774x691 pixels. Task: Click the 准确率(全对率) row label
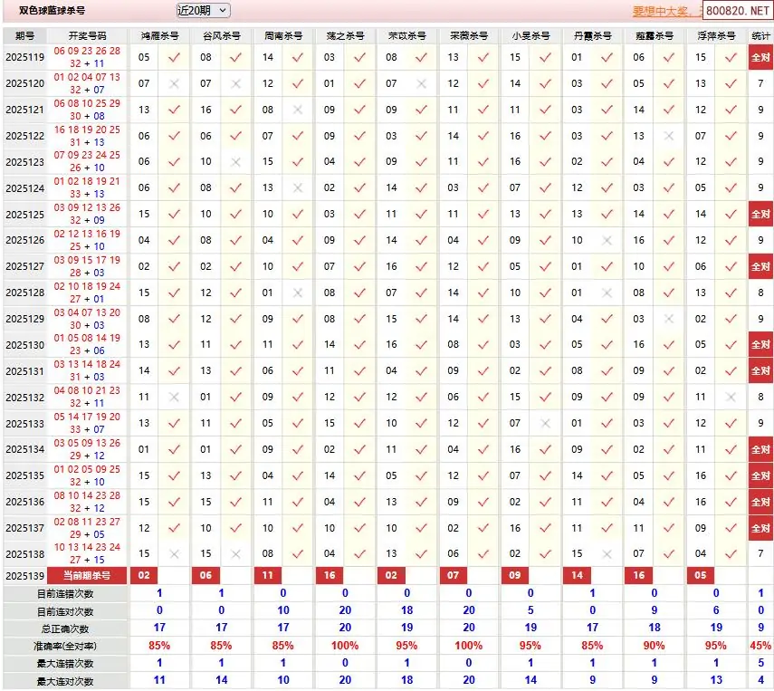pos(63,646)
